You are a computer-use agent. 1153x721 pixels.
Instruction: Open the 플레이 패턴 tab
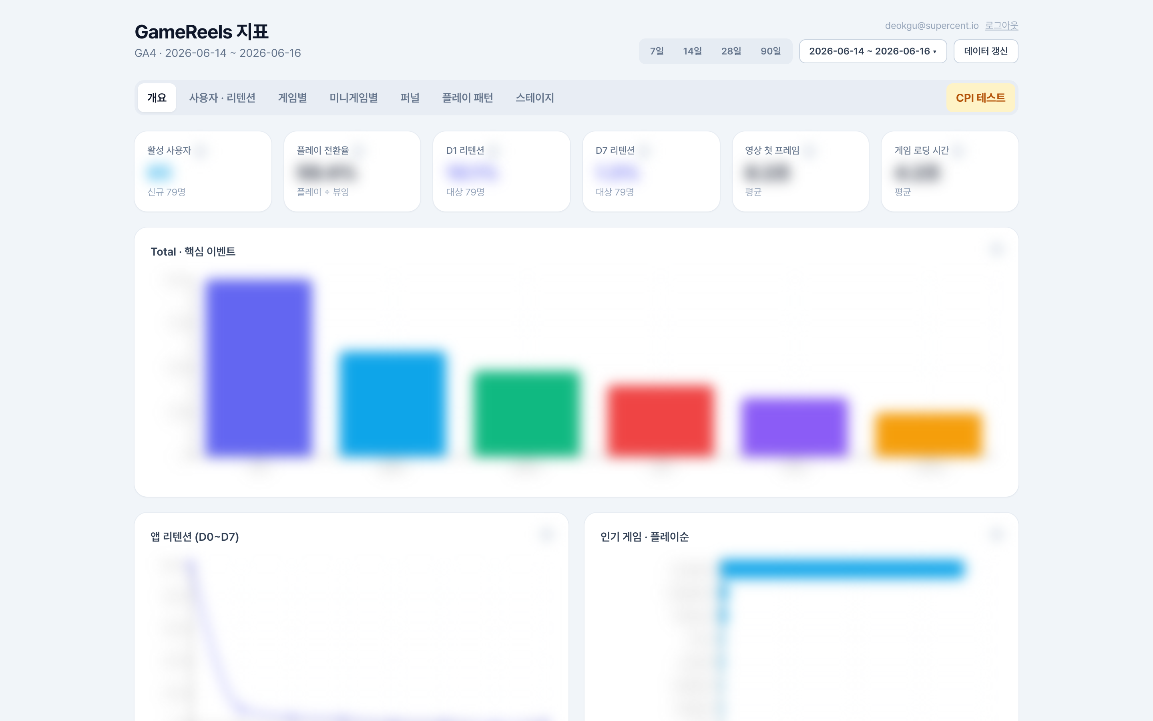[467, 98]
